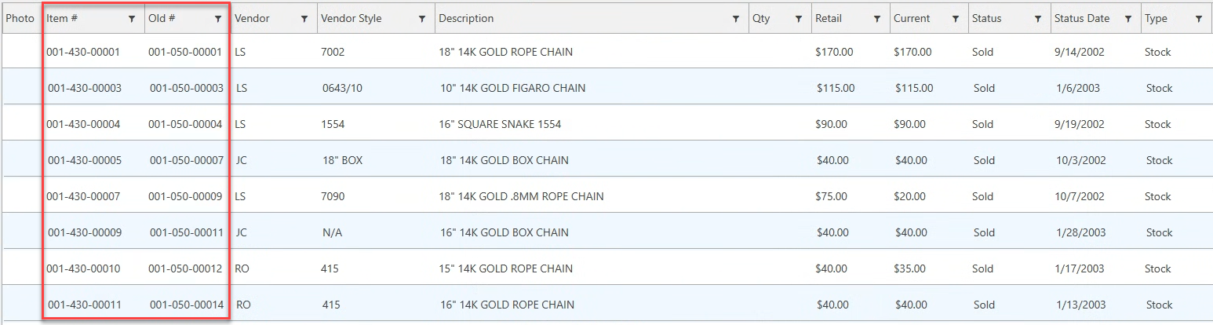1213x325 pixels.
Task: Open the Current column filter icon
Action: [x=956, y=19]
